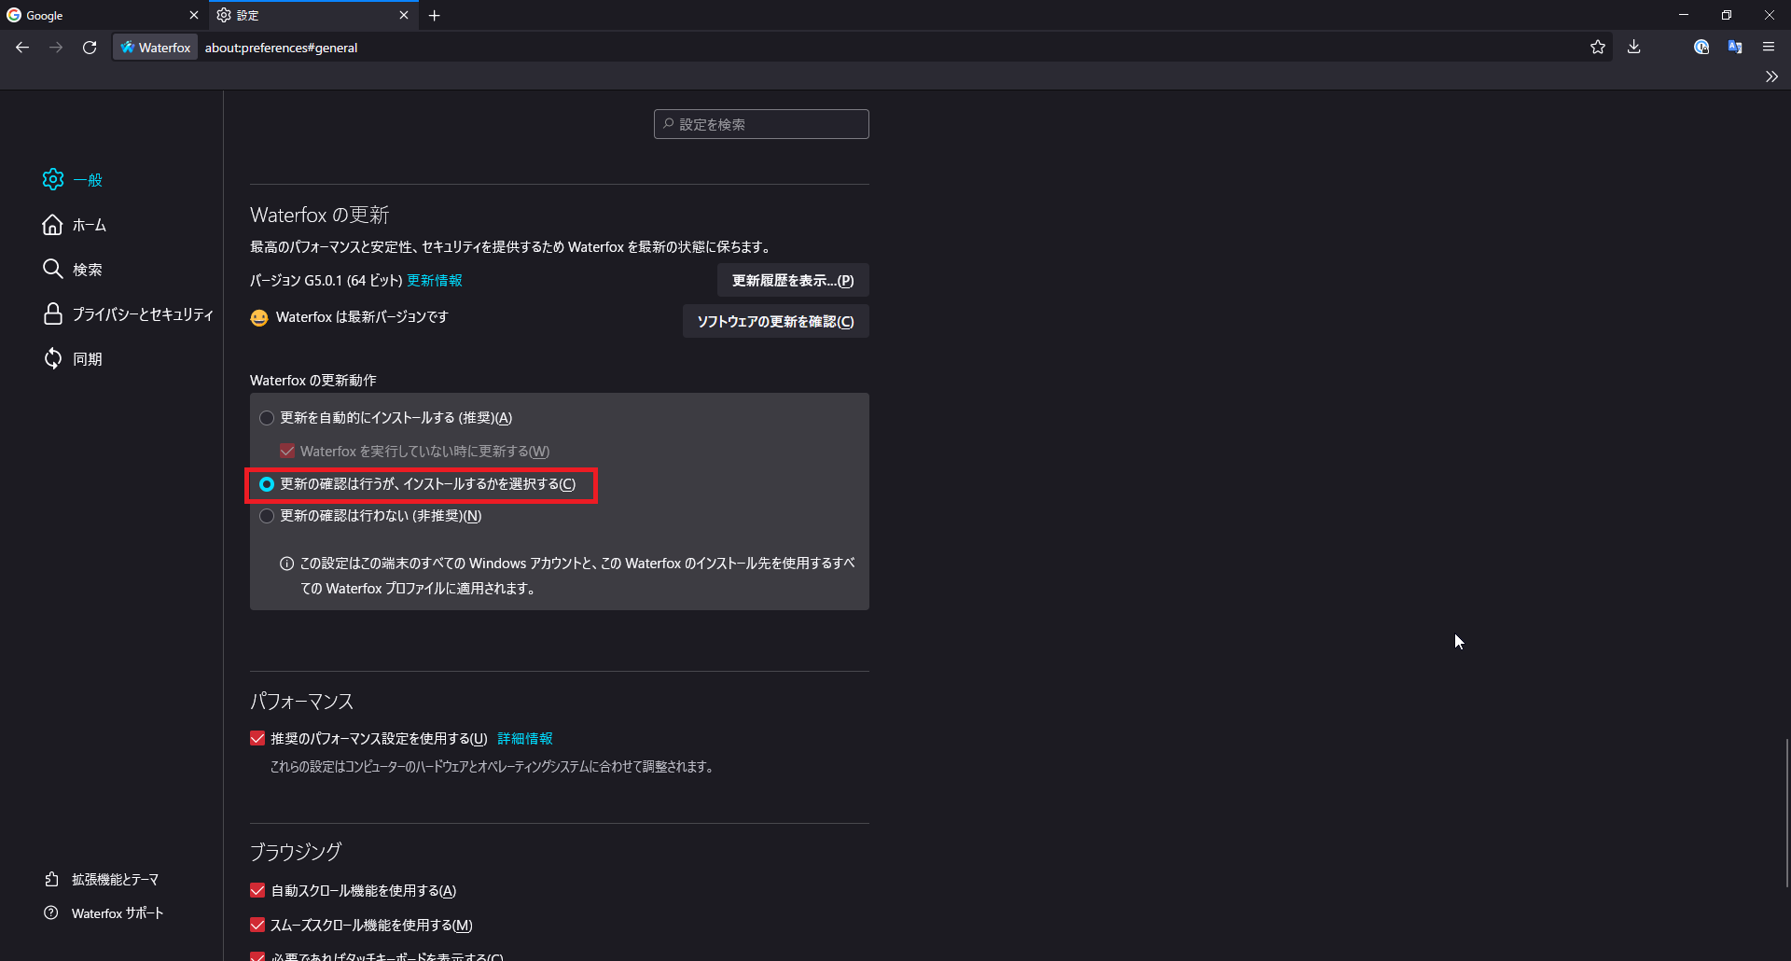Open the downloads panel icon
Viewport: 1791px width, 961px height.
tap(1634, 48)
